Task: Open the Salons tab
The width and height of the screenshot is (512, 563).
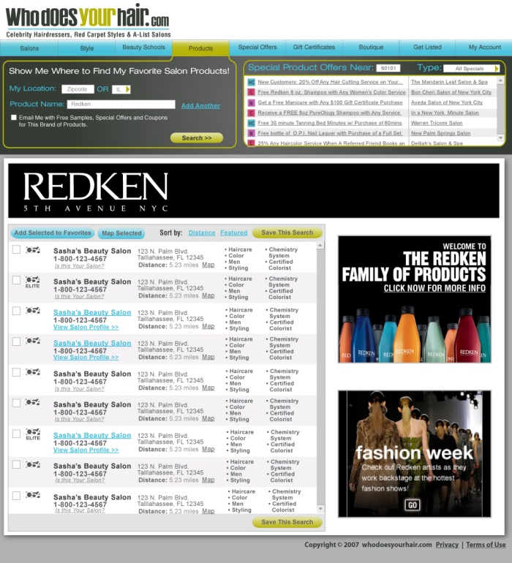Action: click(29, 48)
